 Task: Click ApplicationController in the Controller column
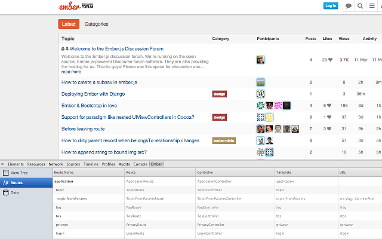214,182
